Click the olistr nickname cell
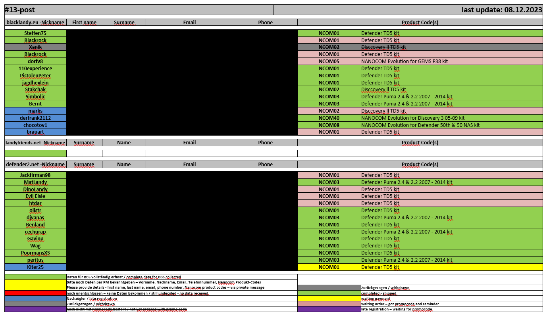 [x=35, y=211]
